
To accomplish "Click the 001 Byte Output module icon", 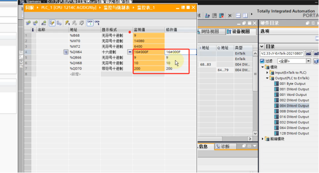I will [277, 84].
